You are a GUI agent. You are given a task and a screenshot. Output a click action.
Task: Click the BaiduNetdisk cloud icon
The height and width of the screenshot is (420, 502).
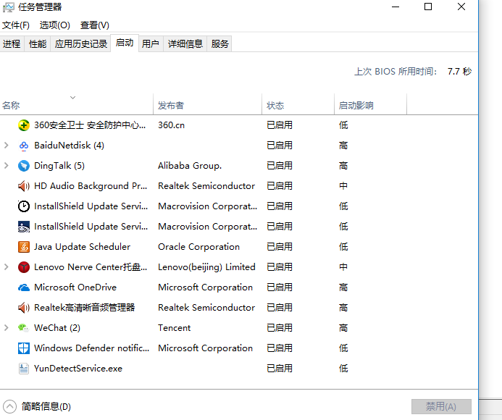pyautogui.click(x=24, y=146)
